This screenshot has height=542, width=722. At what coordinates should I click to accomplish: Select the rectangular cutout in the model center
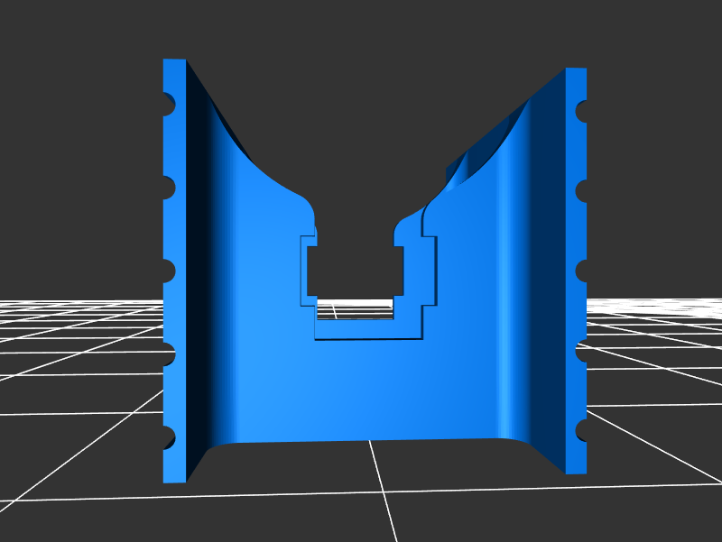coord(352,271)
